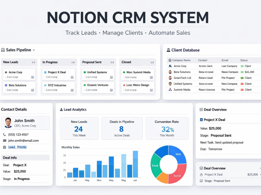This screenshot has width=261, height=195.
Task: Open the Acme Corp lead card
Action: point(19,74)
